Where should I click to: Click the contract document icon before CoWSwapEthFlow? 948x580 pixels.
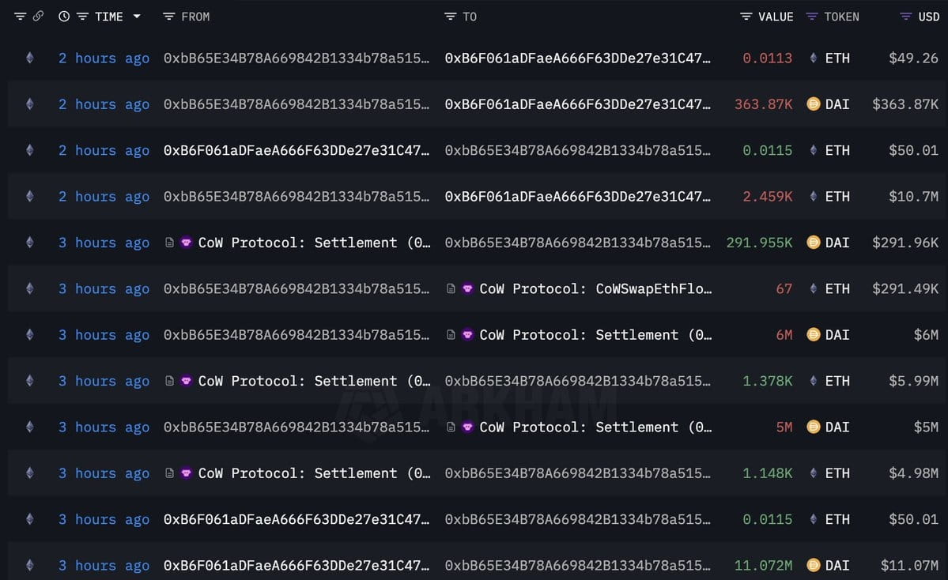tap(451, 288)
